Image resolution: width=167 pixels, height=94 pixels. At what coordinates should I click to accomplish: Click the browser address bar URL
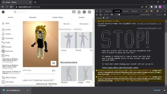click(29, 7)
